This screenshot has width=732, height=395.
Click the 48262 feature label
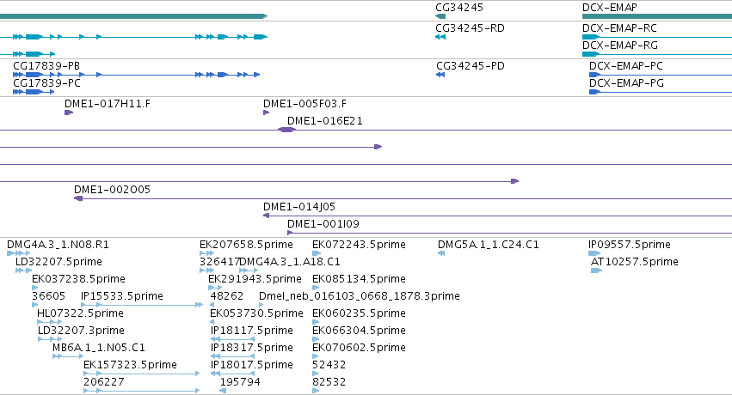227,296
